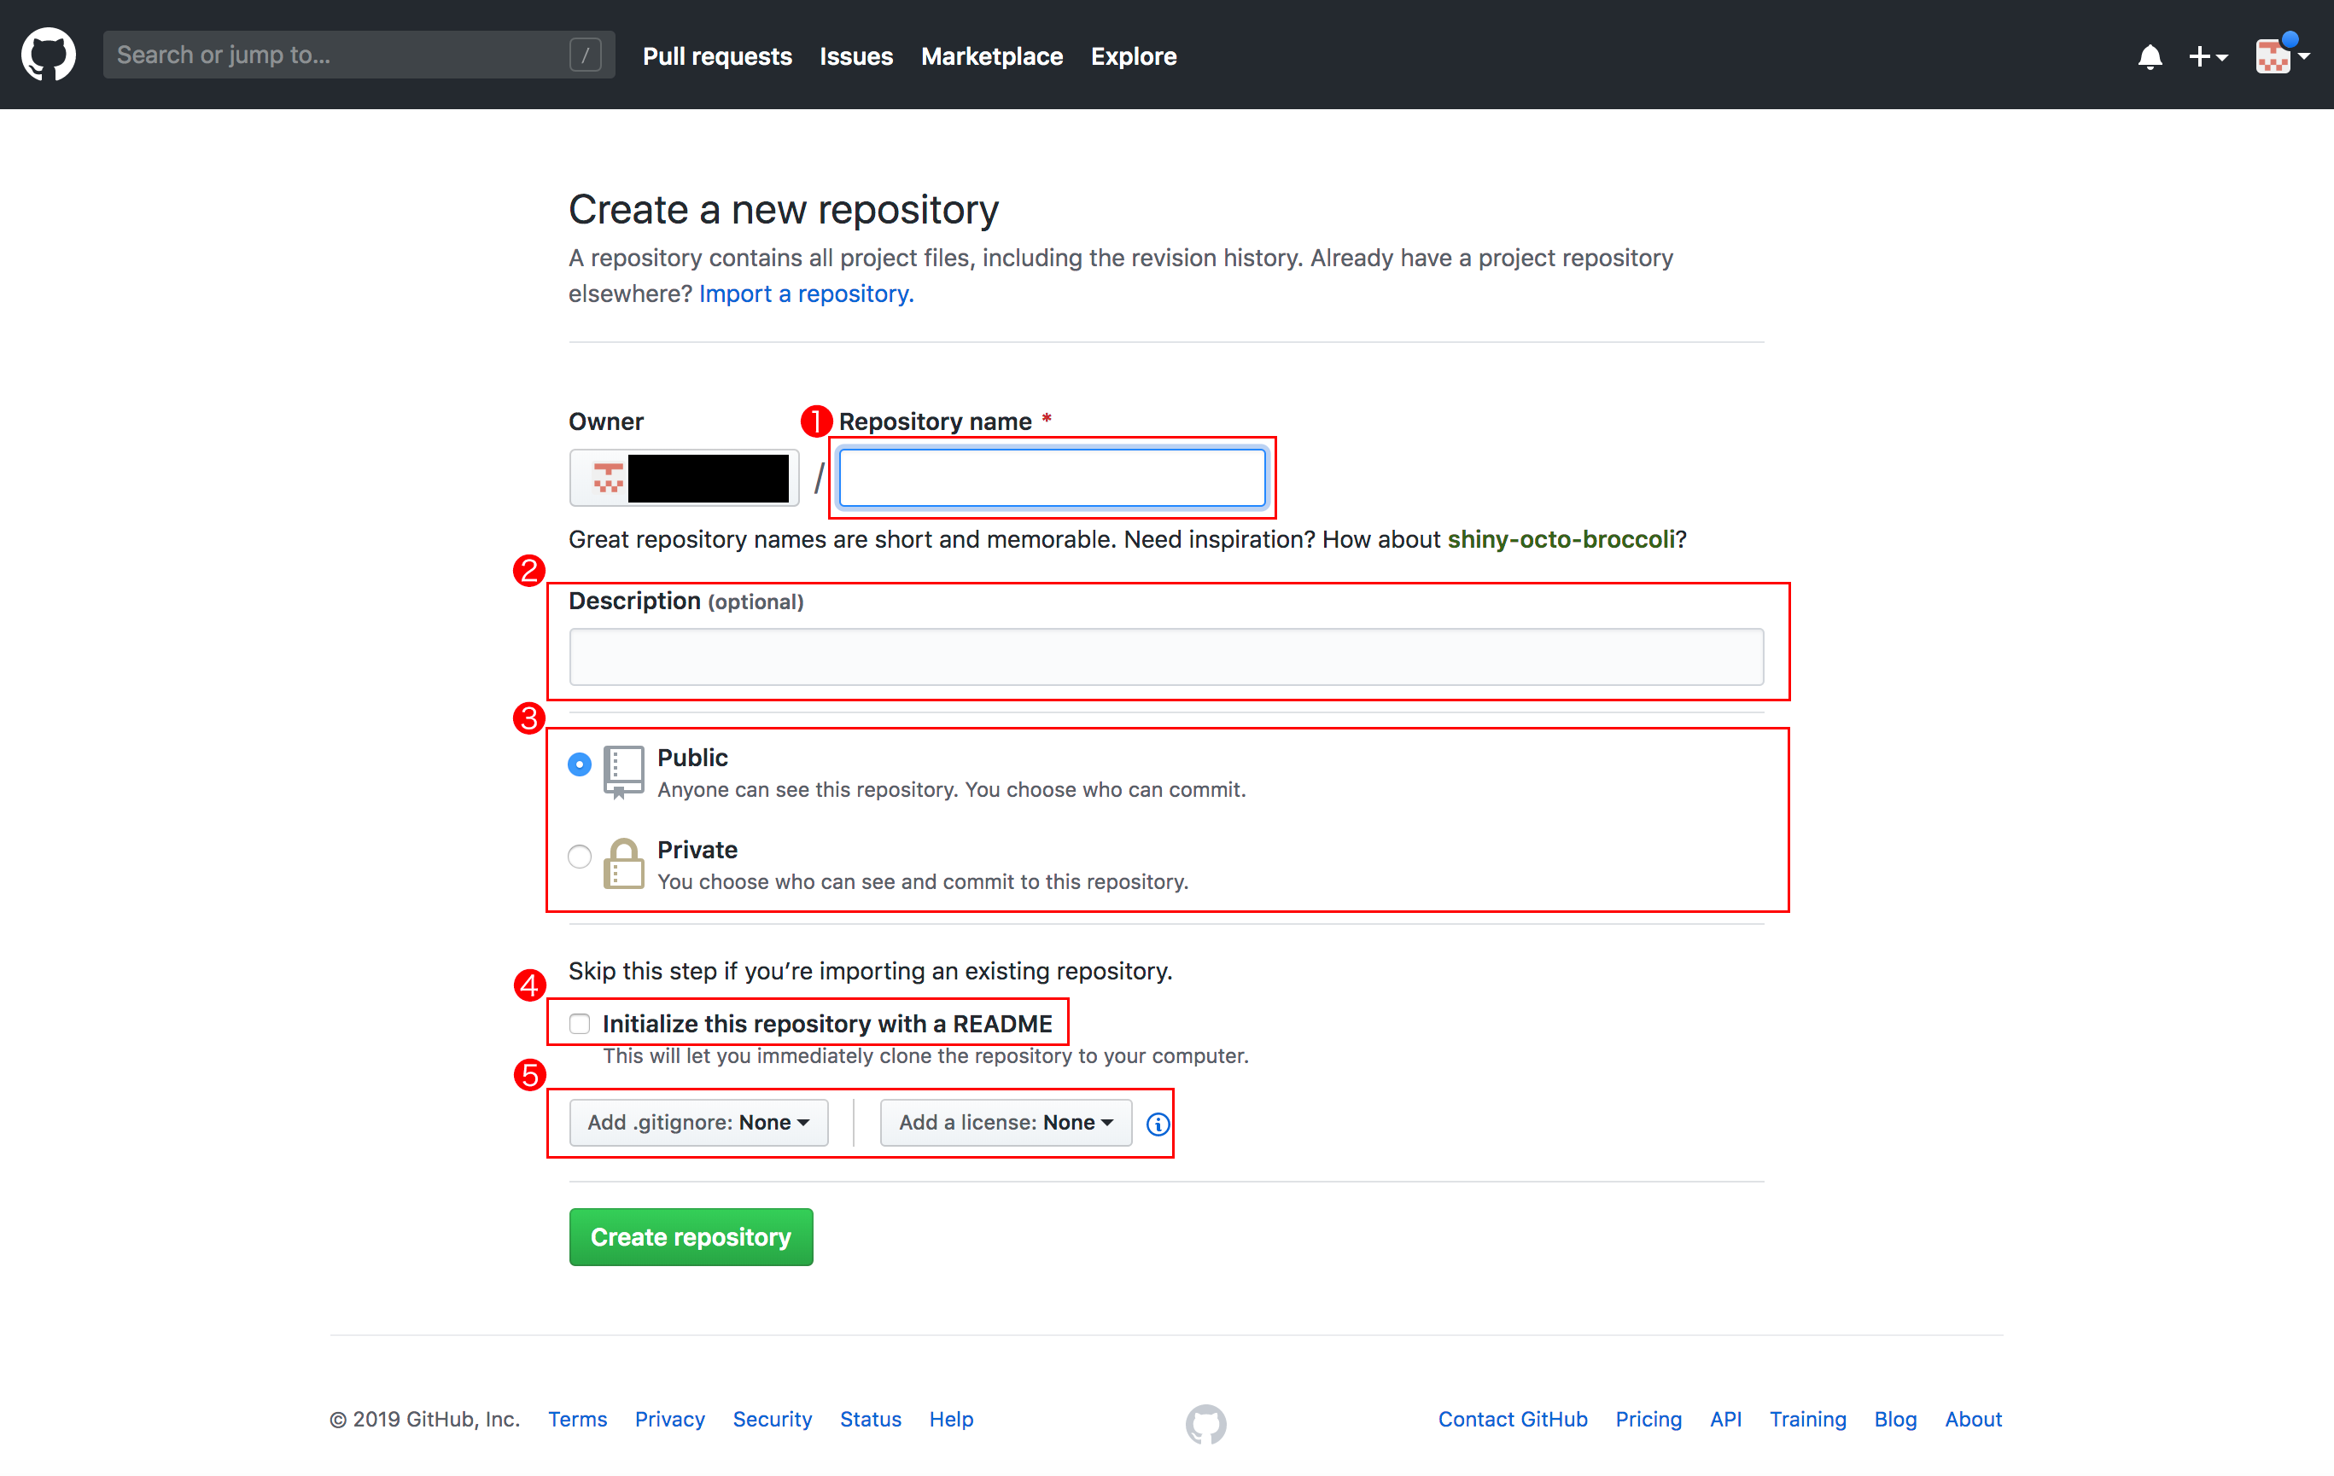Use suggested name shiny-octo-broccoli

click(1560, 539)
